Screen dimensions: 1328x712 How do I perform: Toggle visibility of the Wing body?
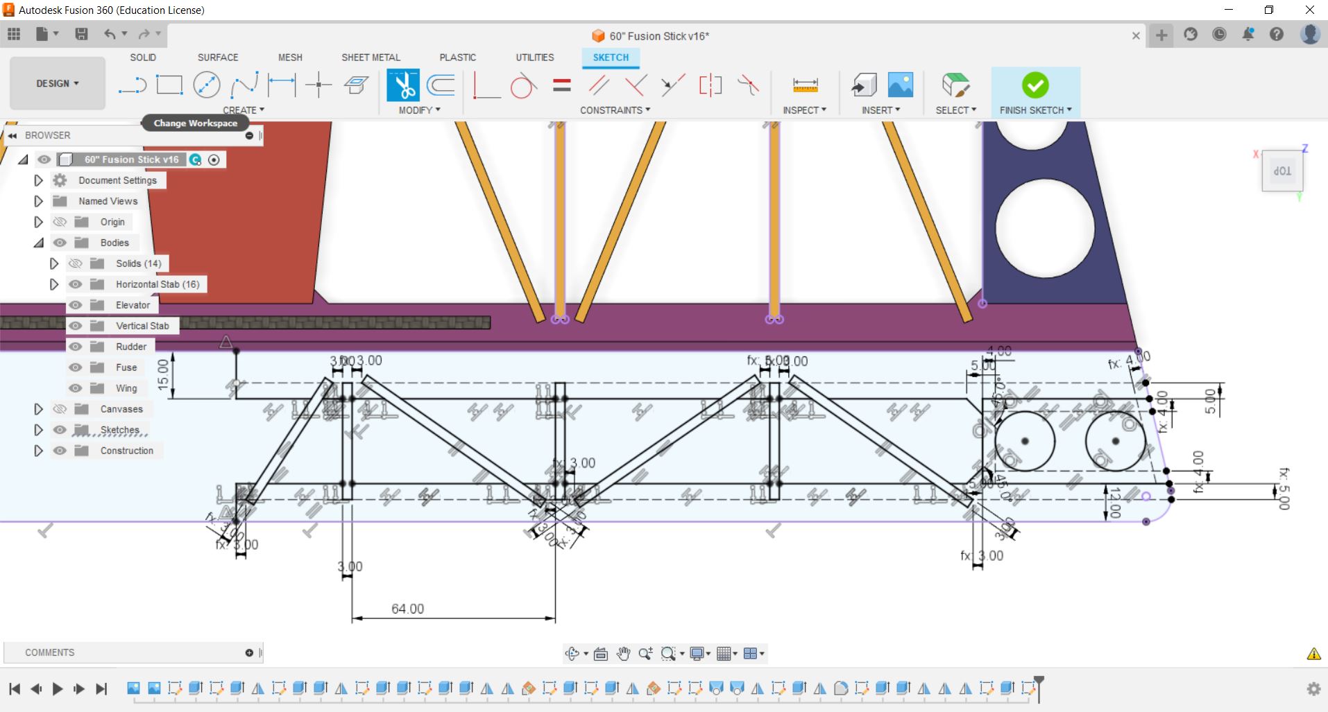click(76, 388)
